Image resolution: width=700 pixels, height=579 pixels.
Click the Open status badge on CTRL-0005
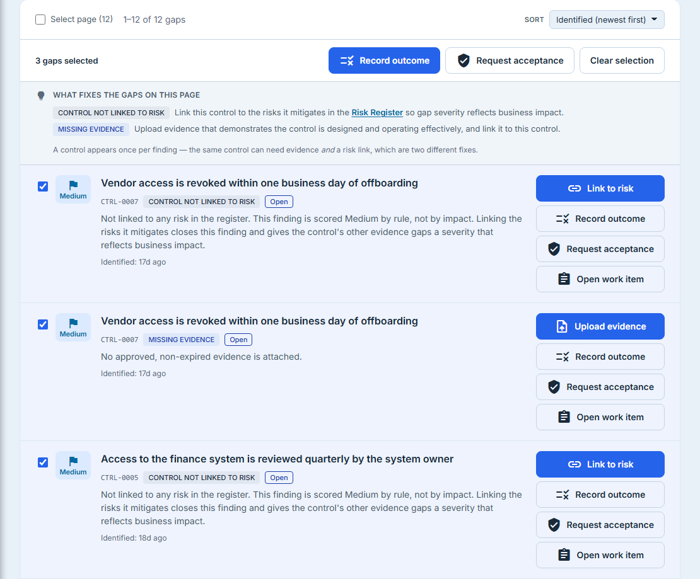click(x=279, y=478)
